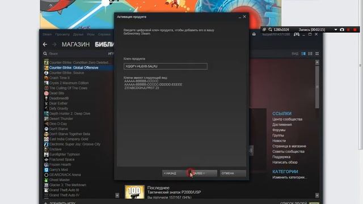Click Glacier 3: The Meltdown icon
The height and width of the screenshot is (204, 363).
tap(47, 185)
